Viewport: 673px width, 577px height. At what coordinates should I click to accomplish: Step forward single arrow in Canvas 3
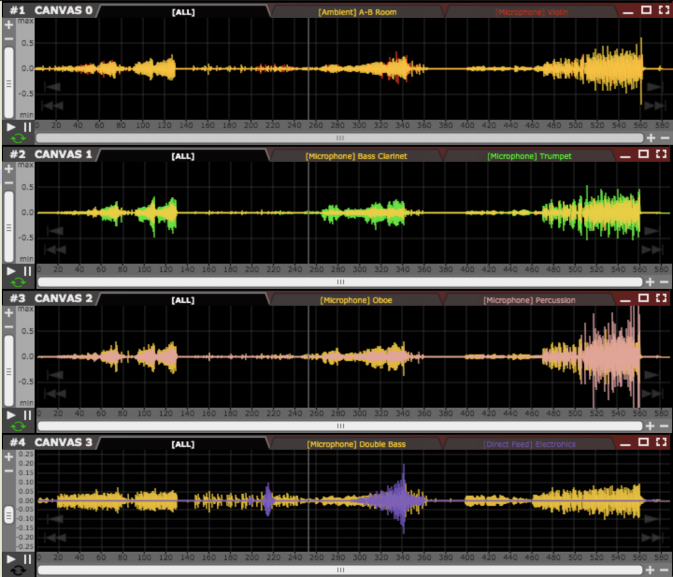[651, 519]
